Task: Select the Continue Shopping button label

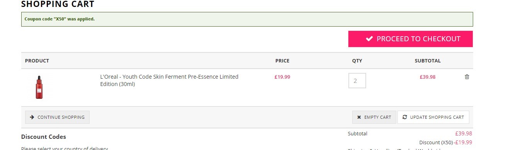Action: tap(61, 117)
